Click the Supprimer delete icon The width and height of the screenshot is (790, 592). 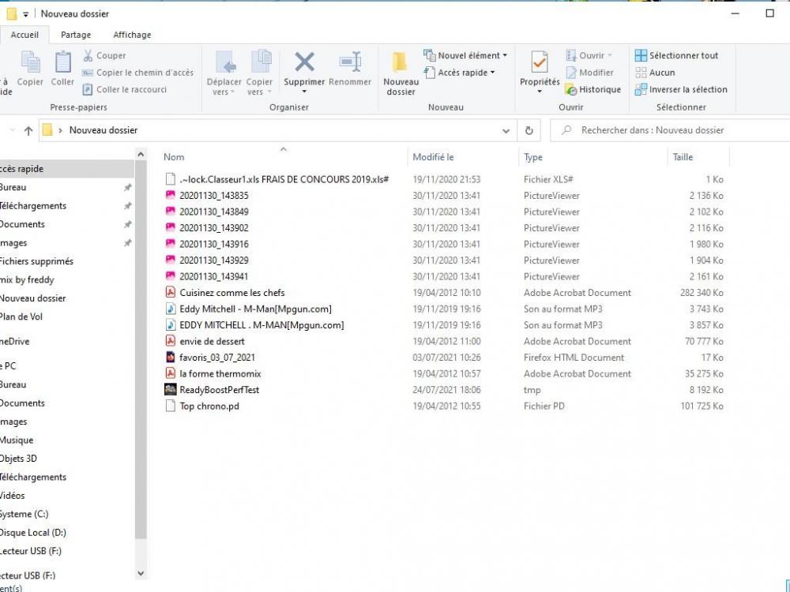[x=304, y=63]
